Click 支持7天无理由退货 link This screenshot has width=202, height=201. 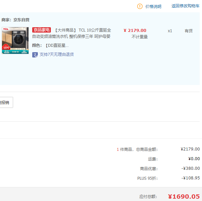[x=57, y=54]
